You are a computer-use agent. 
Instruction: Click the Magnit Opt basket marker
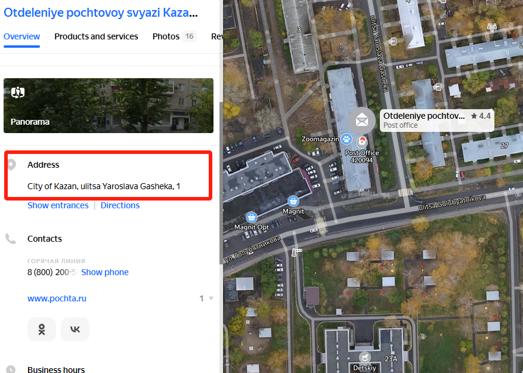coord(252,217)
